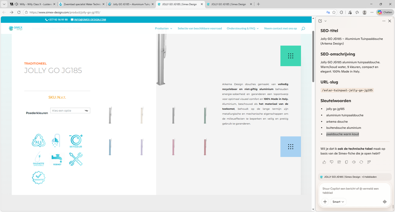This screenshot has height=212, width=395.
Task: Open the Poederkleuren option dropdown
Action: (70, 111)
